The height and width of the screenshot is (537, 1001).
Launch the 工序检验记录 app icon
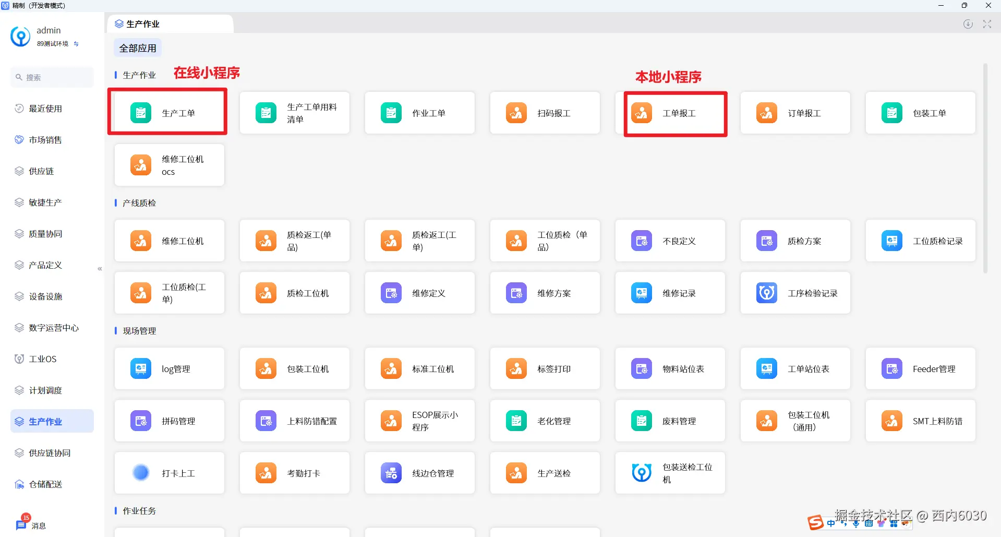click(x=767, y=293)
